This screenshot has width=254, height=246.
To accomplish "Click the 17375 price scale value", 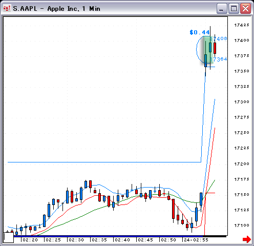I will (242, 56).
